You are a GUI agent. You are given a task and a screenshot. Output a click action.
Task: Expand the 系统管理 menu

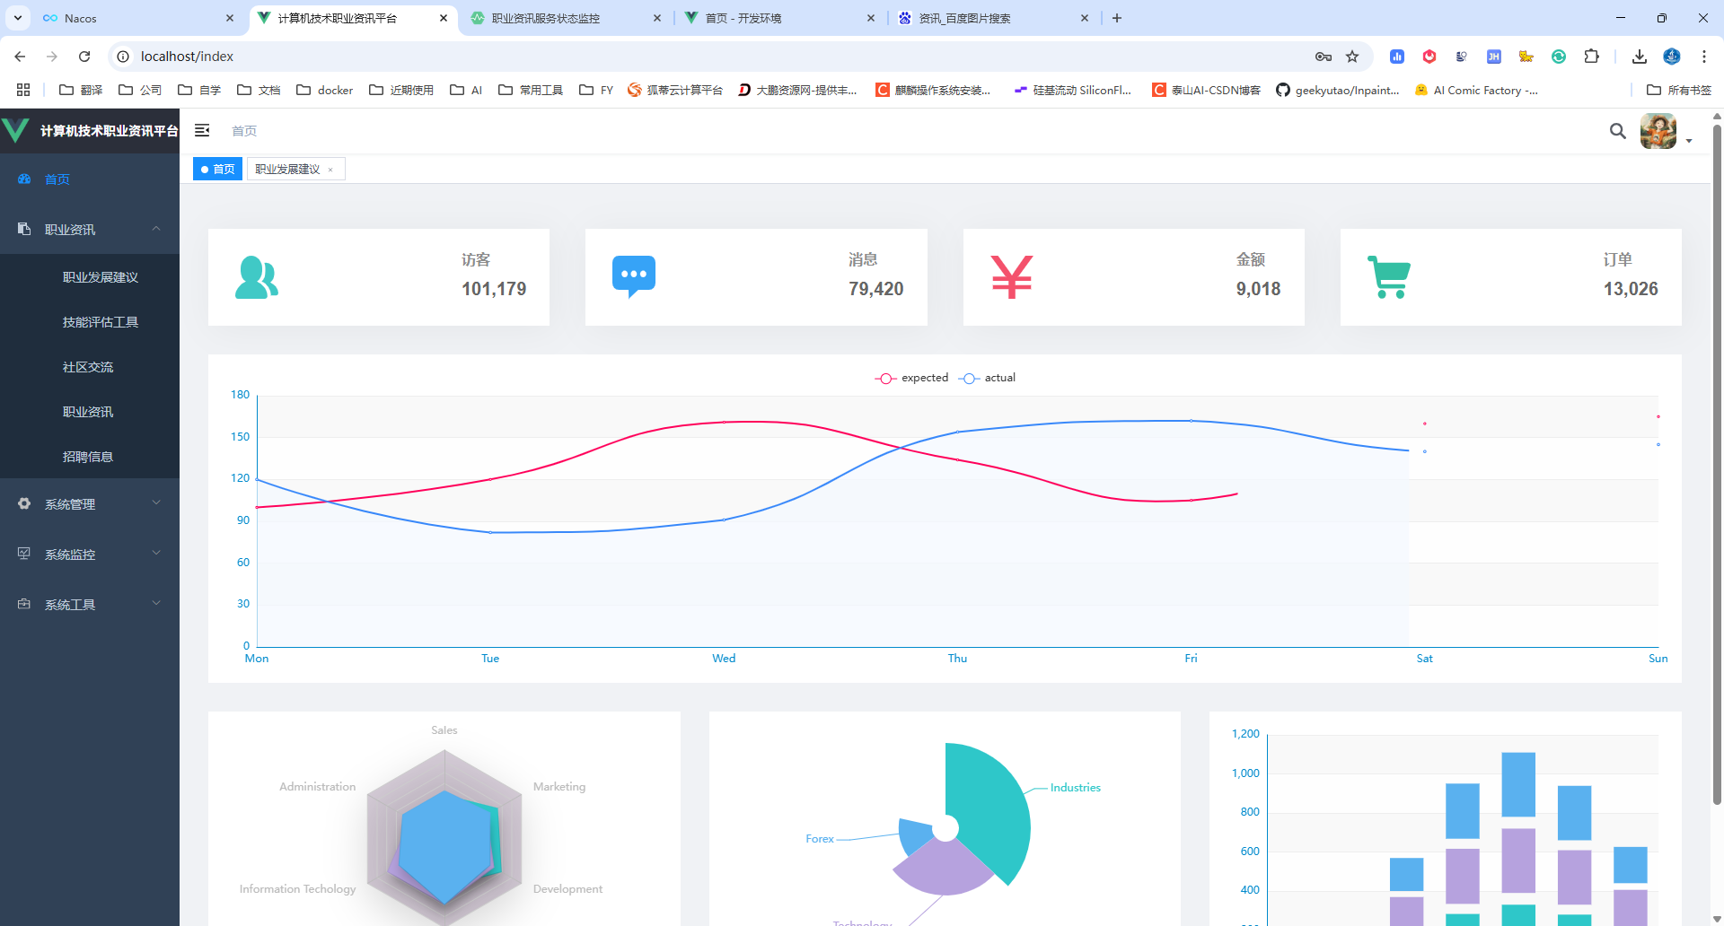coord(90,504)
